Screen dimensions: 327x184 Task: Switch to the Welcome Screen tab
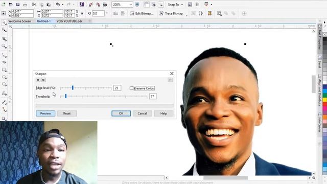[x=19, y=21]
